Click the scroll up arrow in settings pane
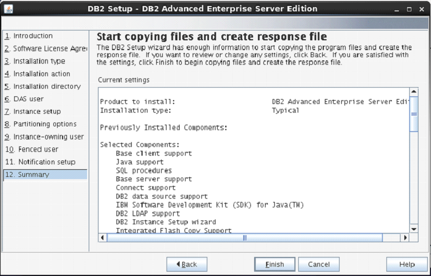Image resolution: width=431 pixels, height=276 pixels. pos(414,92)
